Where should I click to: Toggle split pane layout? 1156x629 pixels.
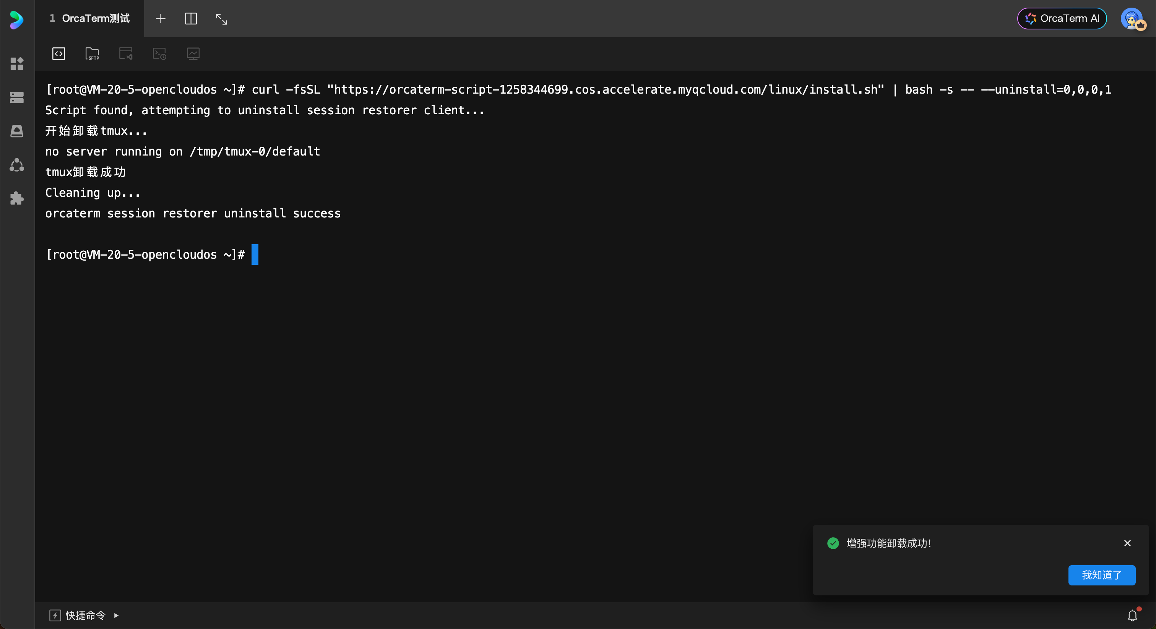click(191, 19)
